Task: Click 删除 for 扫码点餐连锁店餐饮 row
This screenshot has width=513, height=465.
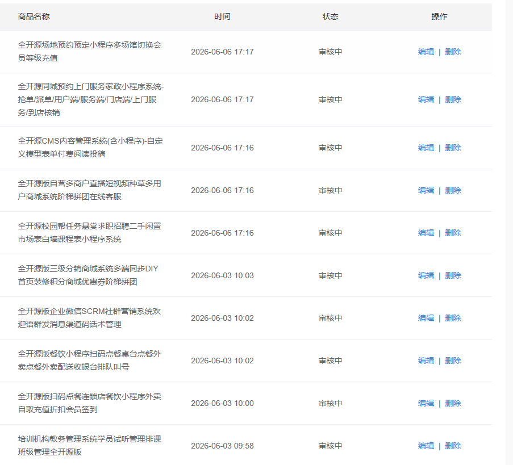Action: coord(453,403)
